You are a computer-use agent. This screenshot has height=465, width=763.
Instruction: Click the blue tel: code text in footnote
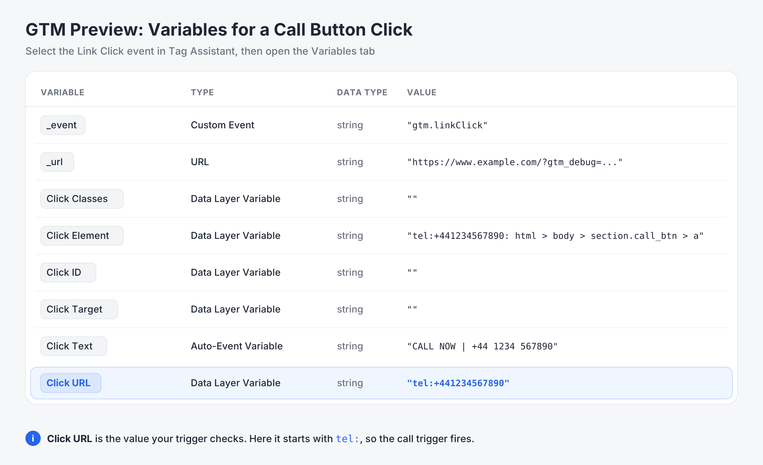coord(348,439)
